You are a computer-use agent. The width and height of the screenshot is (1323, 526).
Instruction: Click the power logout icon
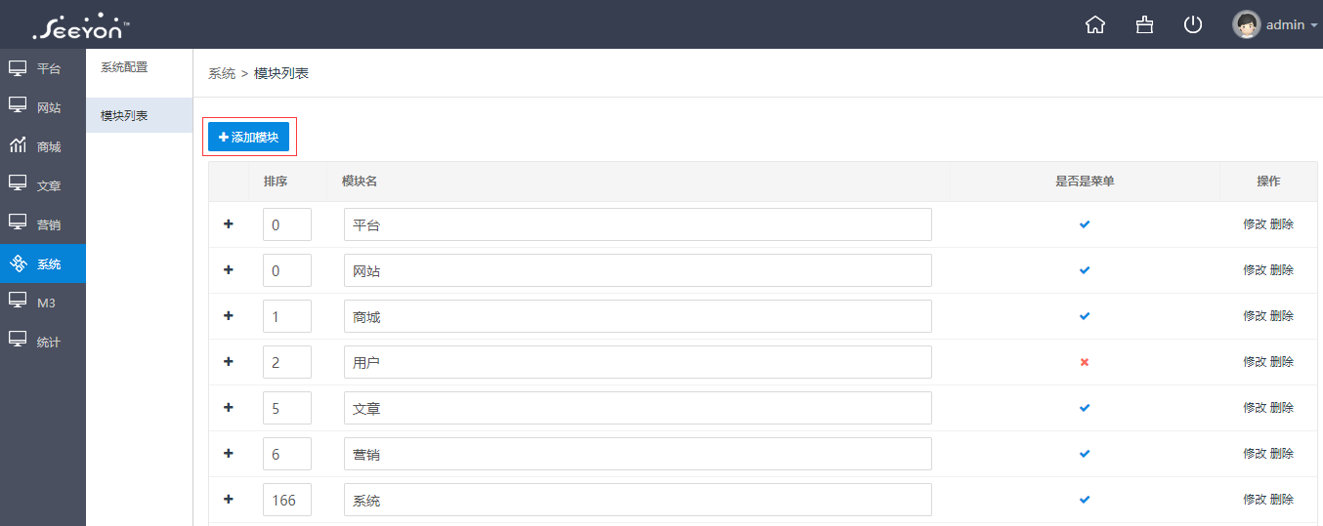[1193, 24]
